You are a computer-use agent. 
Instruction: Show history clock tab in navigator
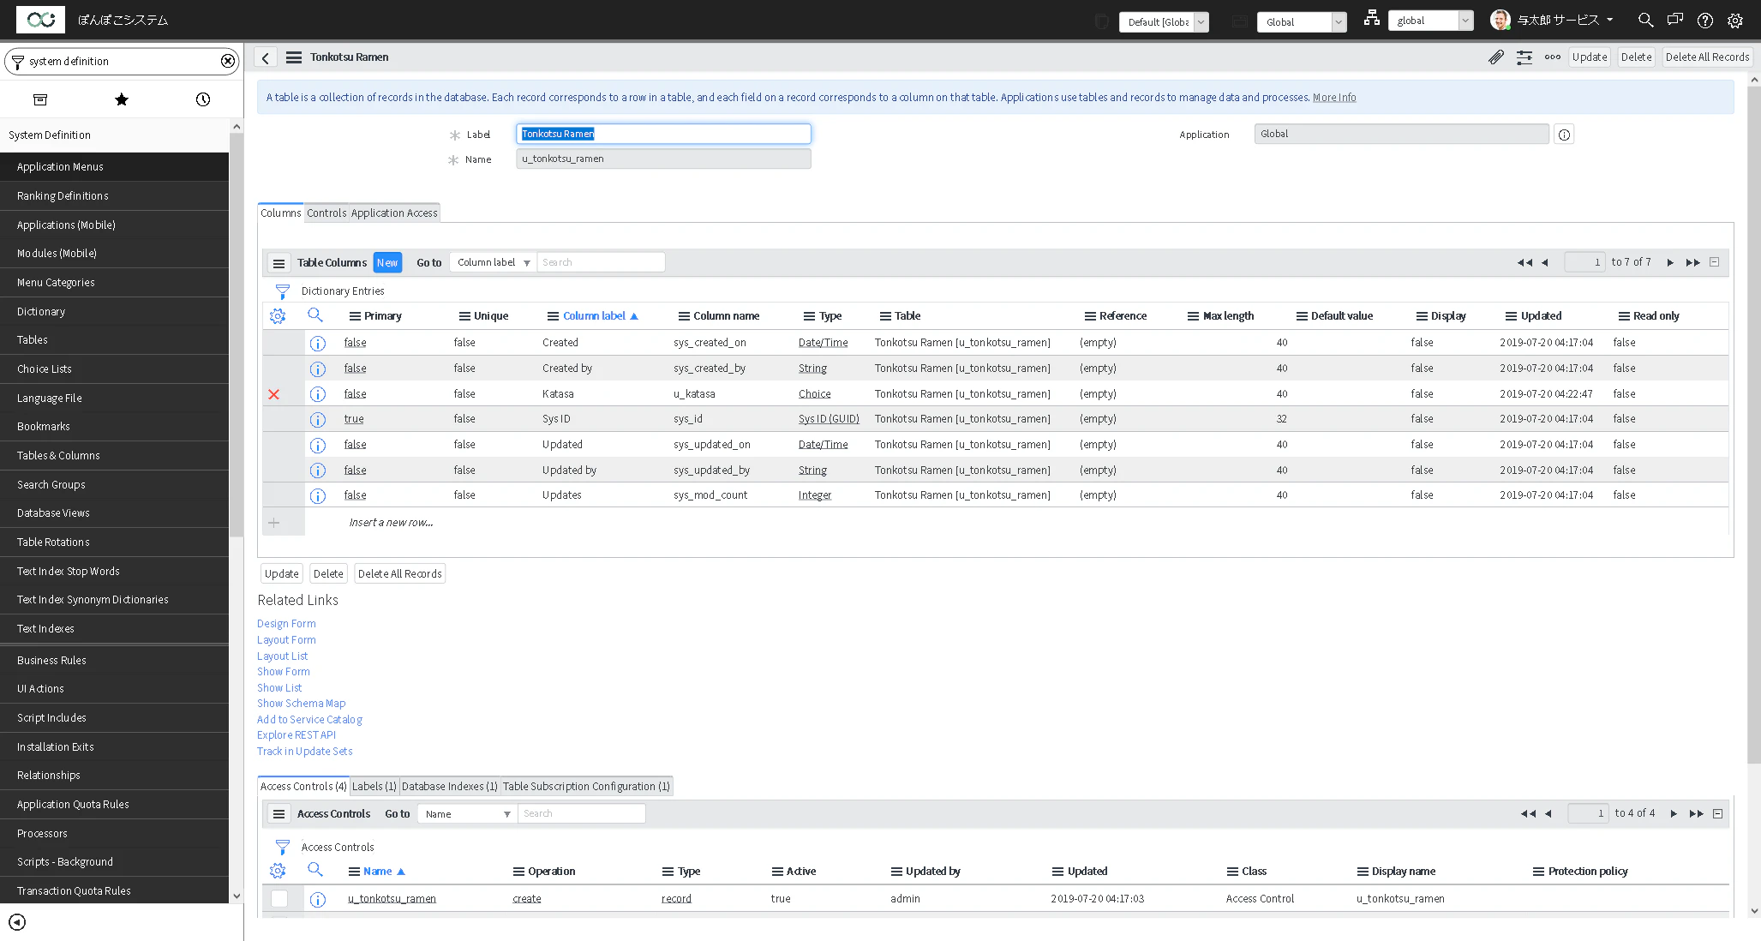[203, 99]
